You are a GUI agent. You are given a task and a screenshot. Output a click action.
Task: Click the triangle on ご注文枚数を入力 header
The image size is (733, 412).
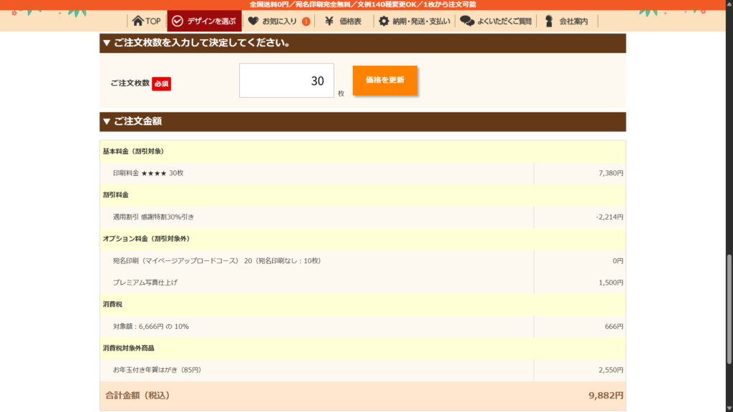106,43
